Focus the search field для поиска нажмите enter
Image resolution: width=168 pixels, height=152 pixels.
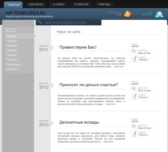click(x=69, y=22)
